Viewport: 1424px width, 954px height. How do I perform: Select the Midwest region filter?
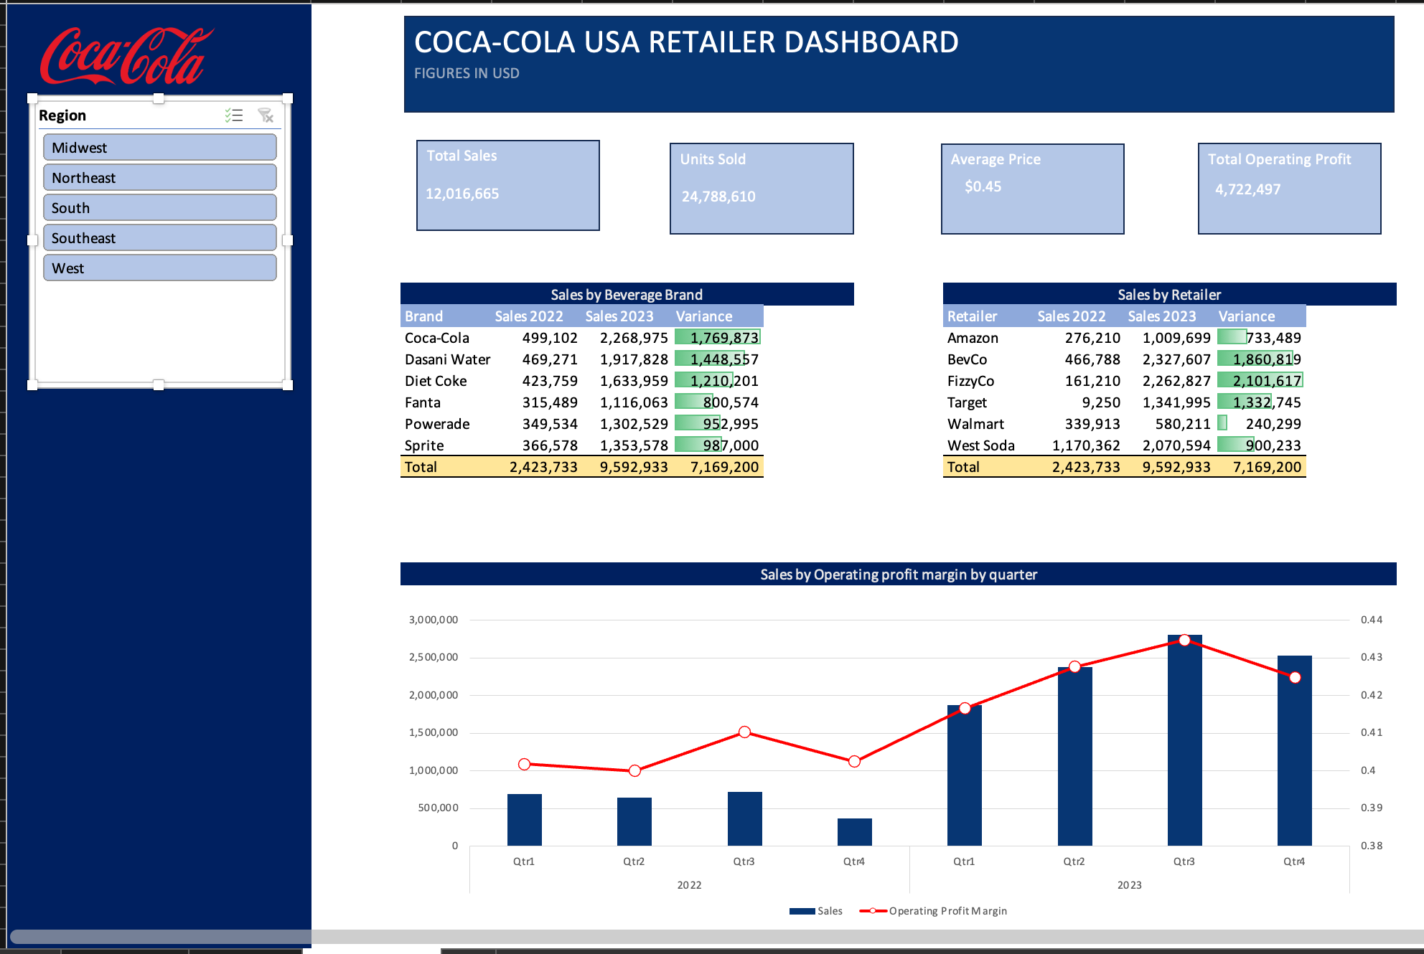point(159,148)
